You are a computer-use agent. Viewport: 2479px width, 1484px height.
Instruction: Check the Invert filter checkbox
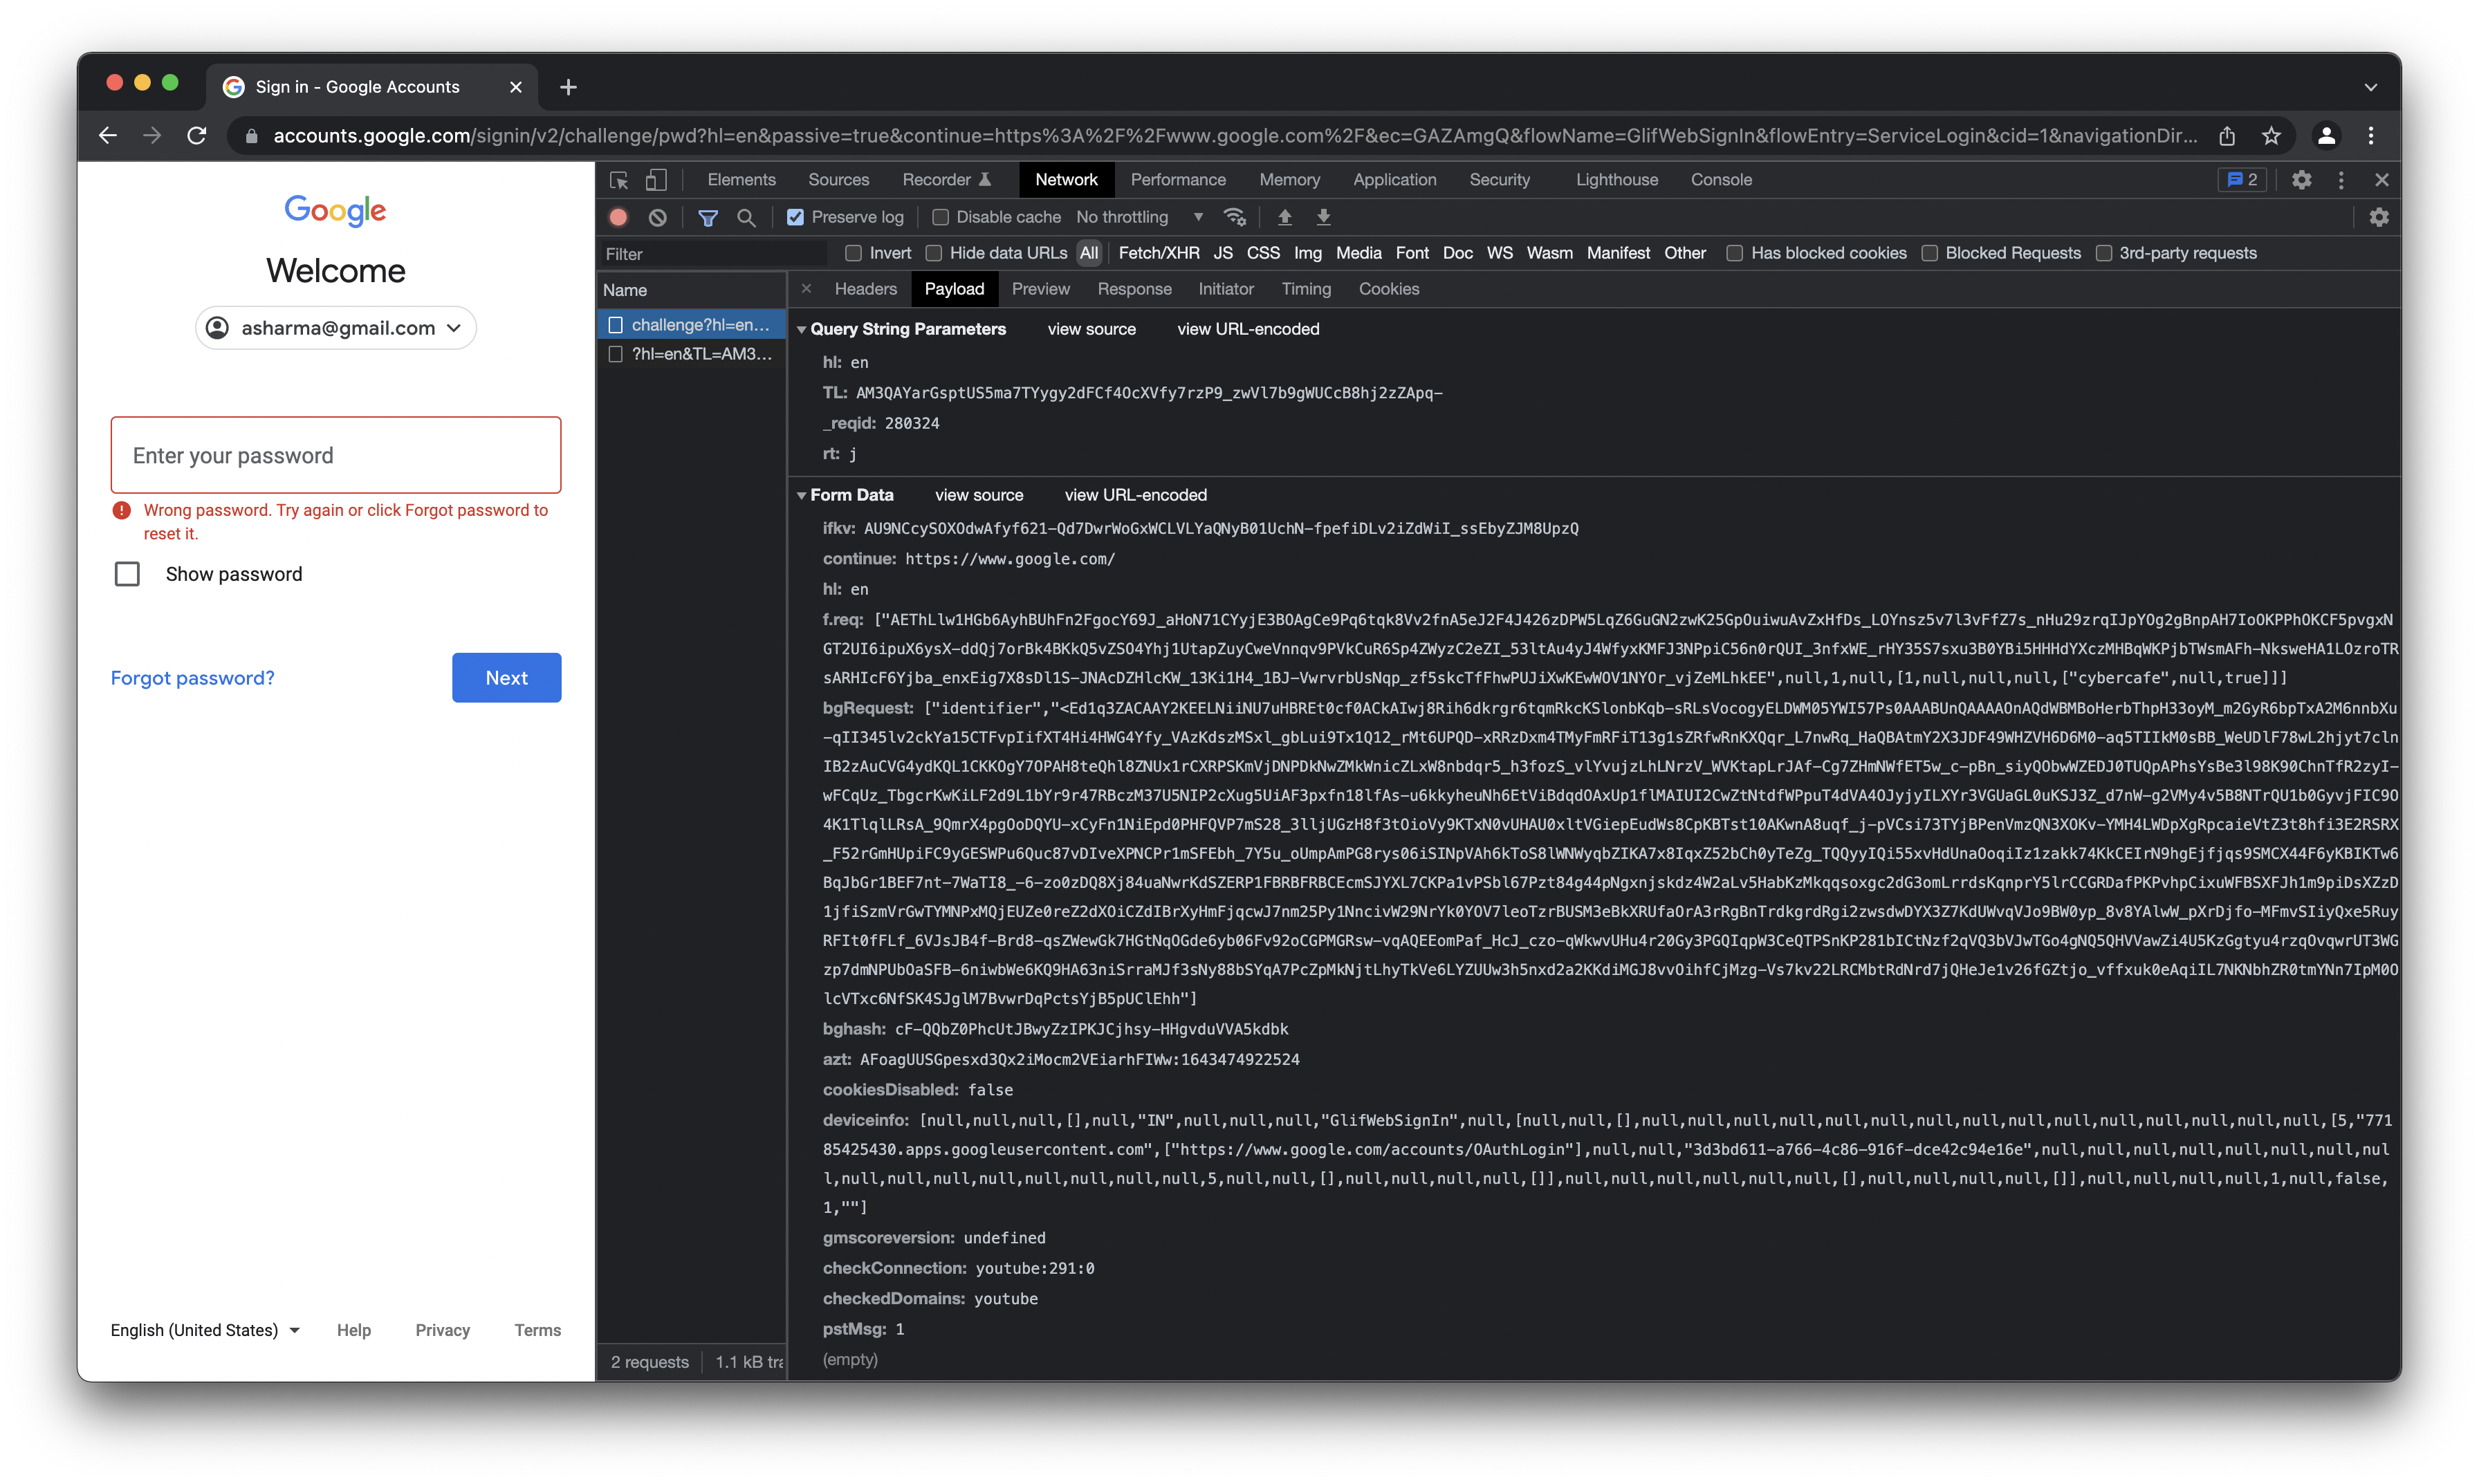[853, 253]
